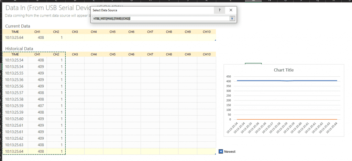This screenshot has height=161, width=352.
Task: Click the Newest label beside the table
Action: [x=230, y=152]
